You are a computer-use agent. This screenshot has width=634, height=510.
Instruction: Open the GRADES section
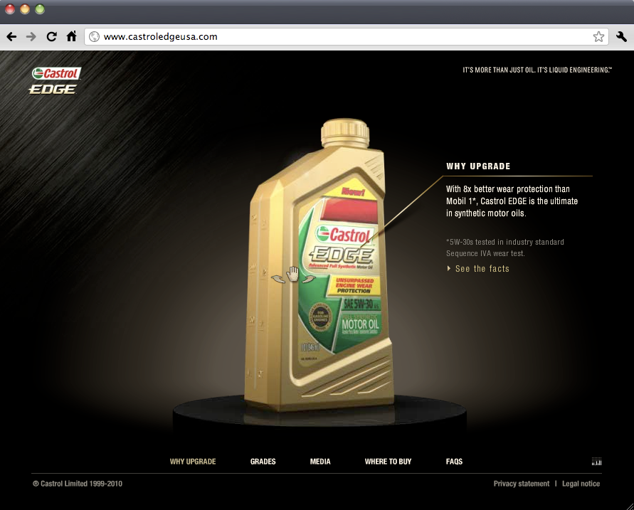point(263,462)
